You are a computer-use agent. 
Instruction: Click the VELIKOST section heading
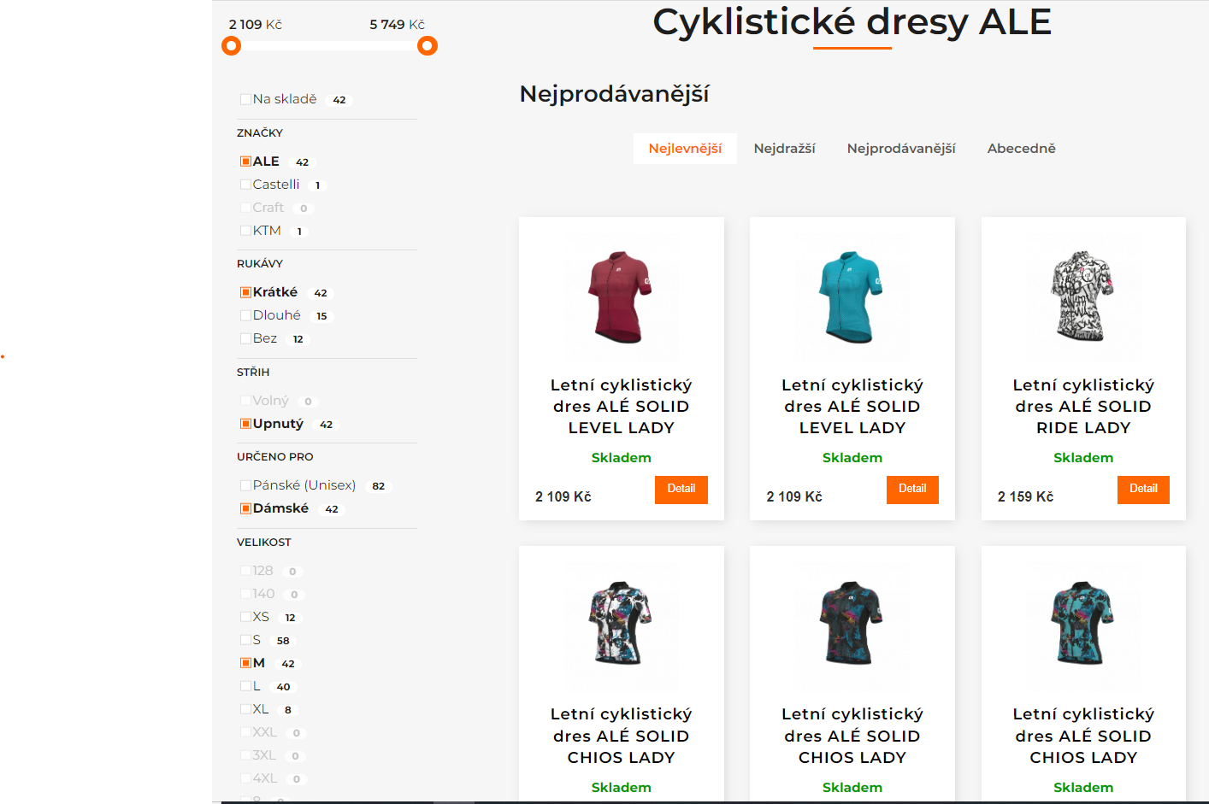coord(264,542)
